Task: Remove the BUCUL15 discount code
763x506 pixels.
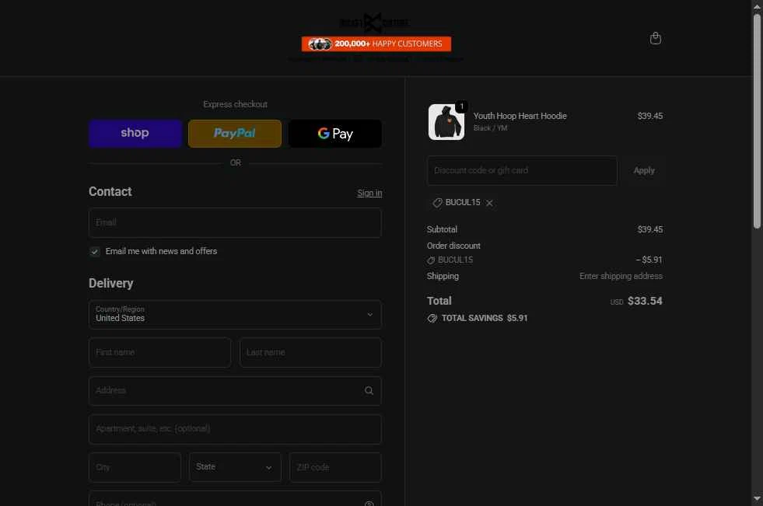Action: pyautogui.click(x=489, y=203)
